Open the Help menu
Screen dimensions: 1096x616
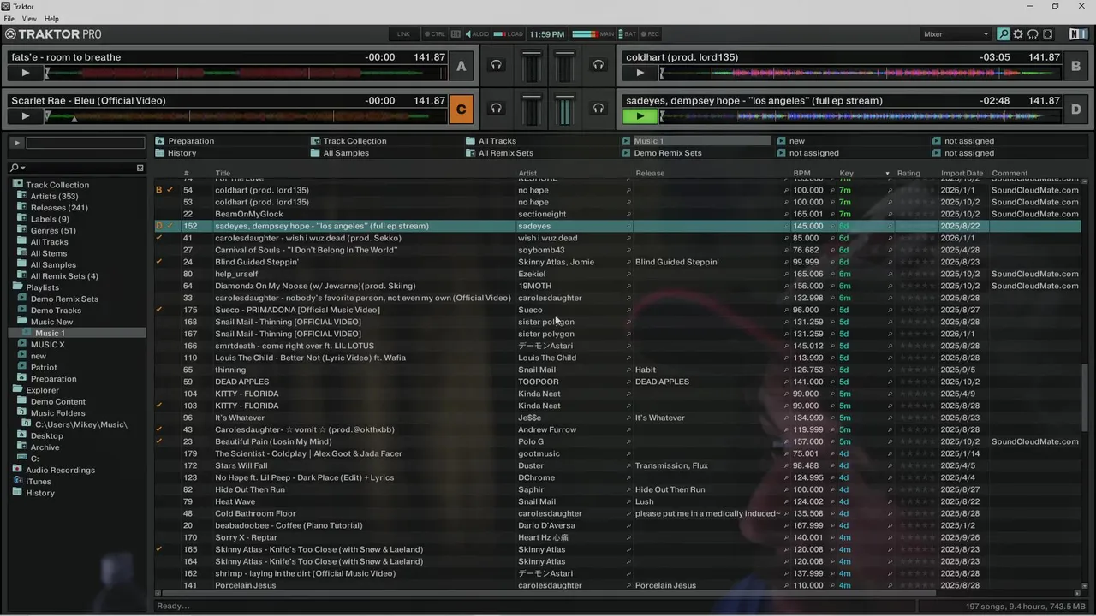coord(51,18)
